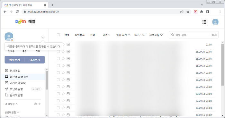Star the mail dated 23.09.17
This screenshot has height=118, width=225.
click(63, 72)
